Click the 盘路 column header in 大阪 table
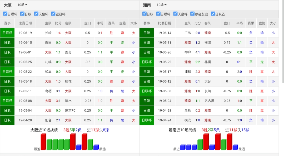 tap(123, 23)
